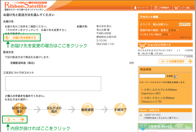Click お届け先を変更する button
The width and height of the screenshot is (196, 132).
(x=22, y=37)
